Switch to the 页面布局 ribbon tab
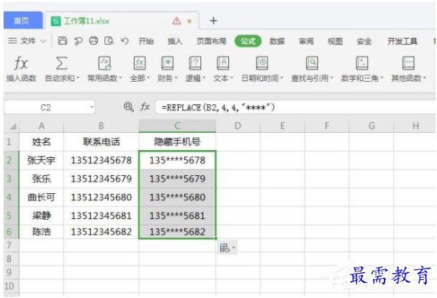 pyautogui.click(x=211, y=41)
